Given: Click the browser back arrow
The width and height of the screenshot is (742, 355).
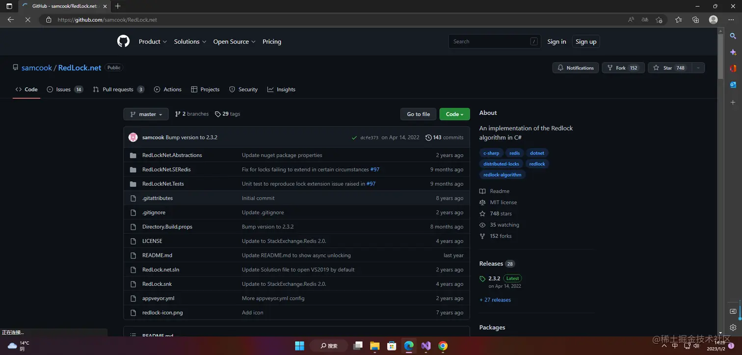Looking at the screenshot, I should click(x=10, y=20).
